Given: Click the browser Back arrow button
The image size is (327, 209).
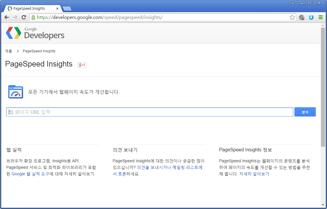Looking at the screenshot, I should pyautogui.click(x=7, y=17).
